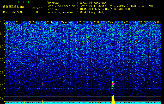The image size is (164, 104).
Task: Click the 0.7 frequency axis label
Action: click(2, 86)
